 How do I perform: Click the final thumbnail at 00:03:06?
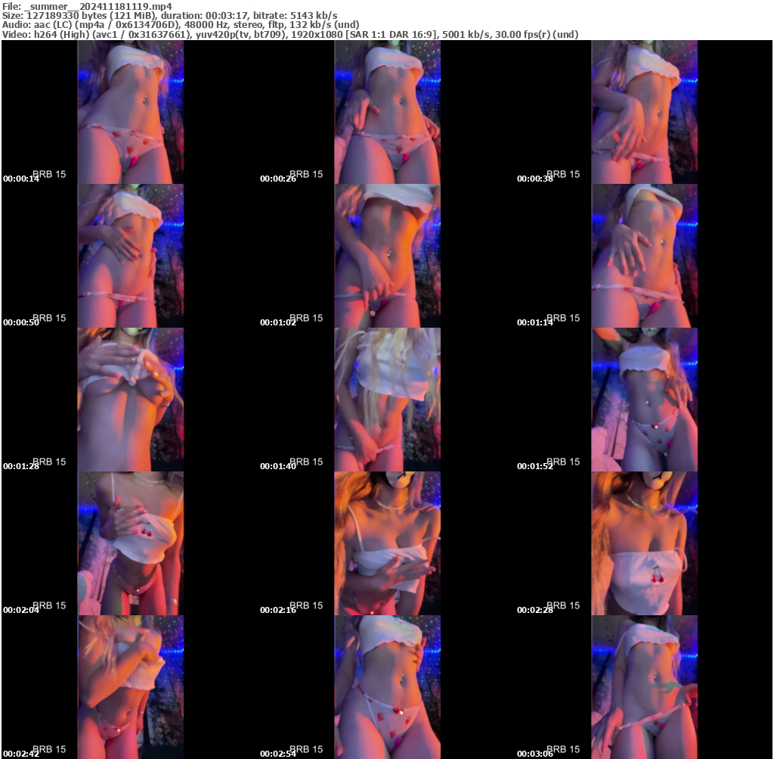pyautogui.click(x=643, y=685)
